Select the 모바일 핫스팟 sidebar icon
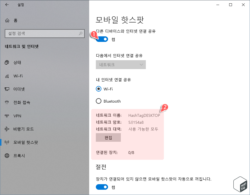250x195 pixels. tap(7, 142)
